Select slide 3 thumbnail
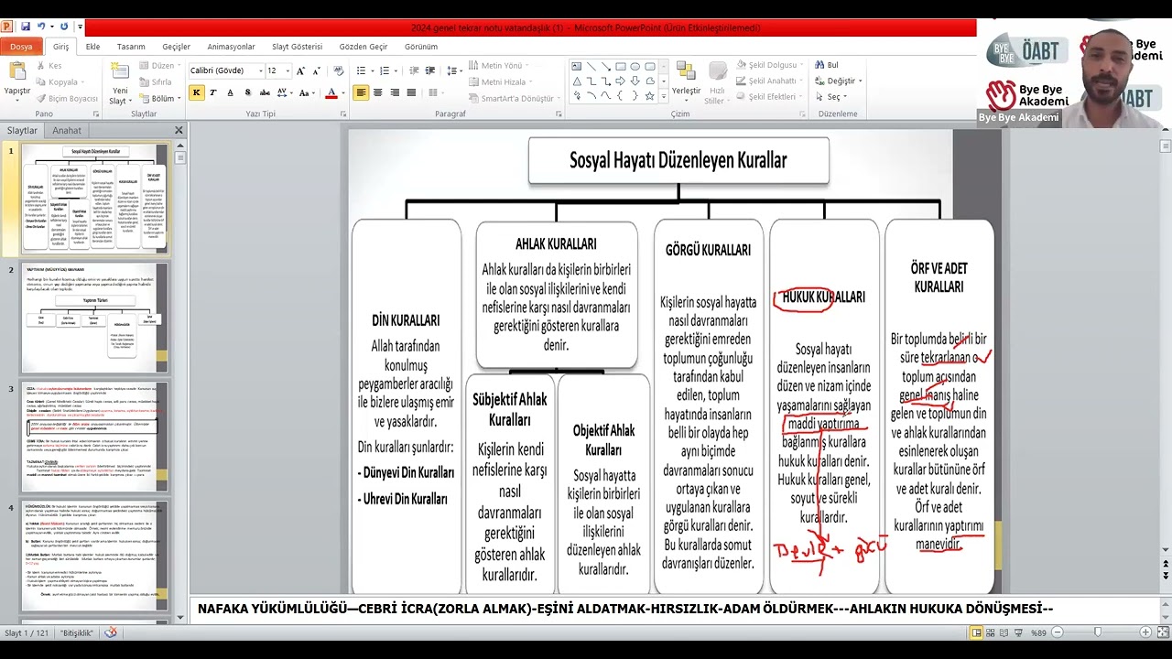Screen dimensions: 1172x659 tap(94, 437)
